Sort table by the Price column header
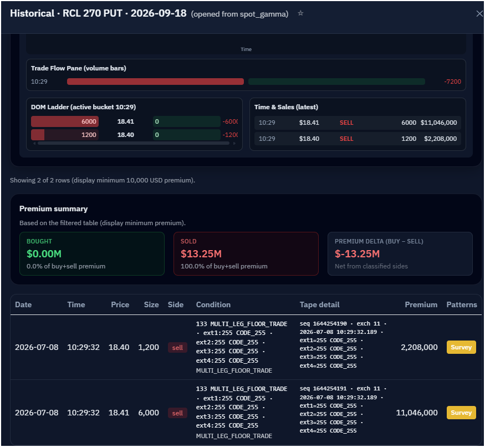The height and width of the screenshot is (447, 485). click(120, 304)
